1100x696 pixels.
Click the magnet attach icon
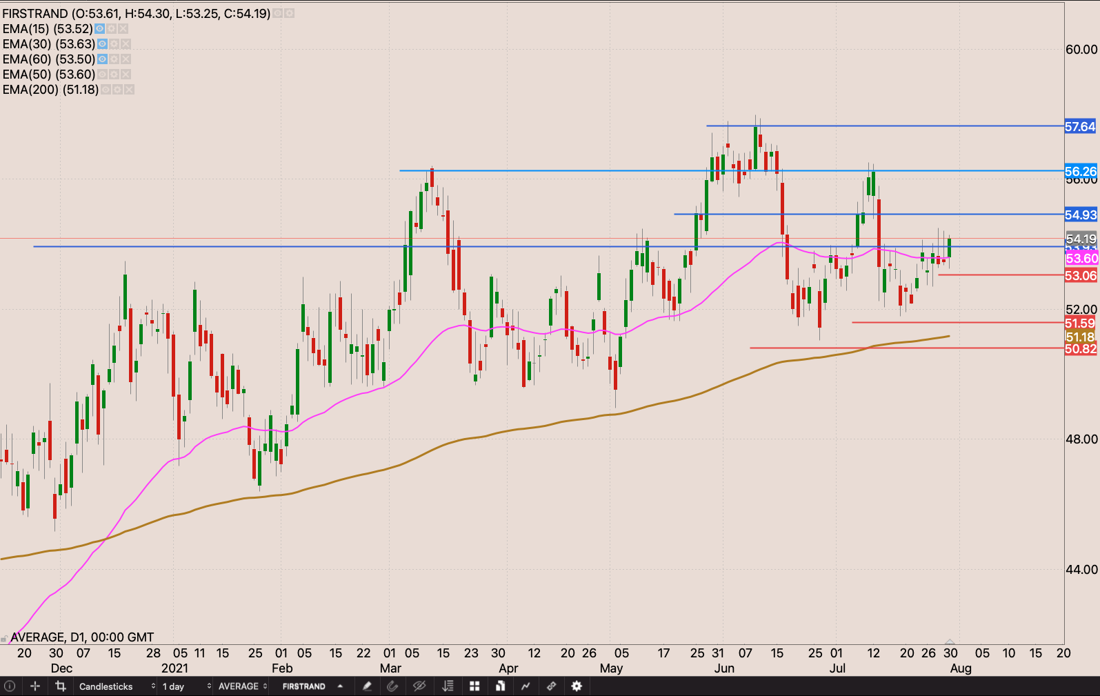[392, 686]
